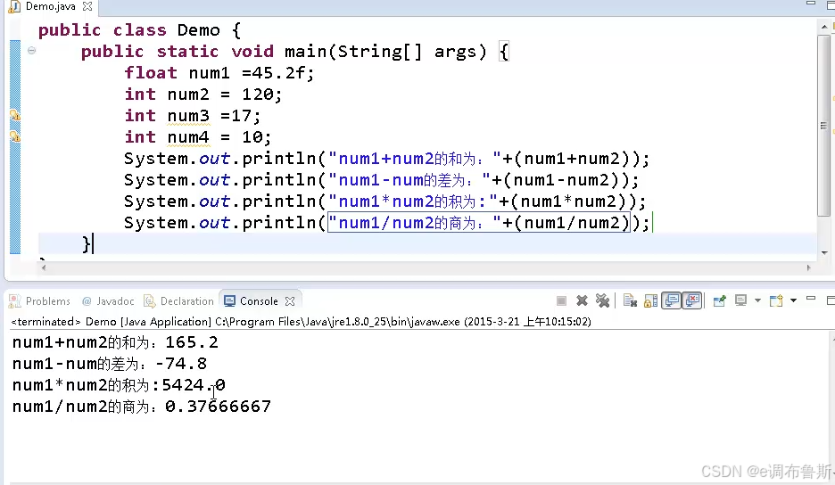This screenshot has height=485, width=835.
Task: Maximize the Console panel
Action: point(831,300)
